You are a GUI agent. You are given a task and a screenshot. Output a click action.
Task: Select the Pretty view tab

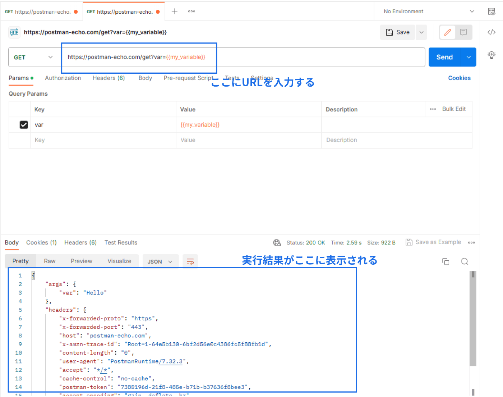click(x=20, y=261)
